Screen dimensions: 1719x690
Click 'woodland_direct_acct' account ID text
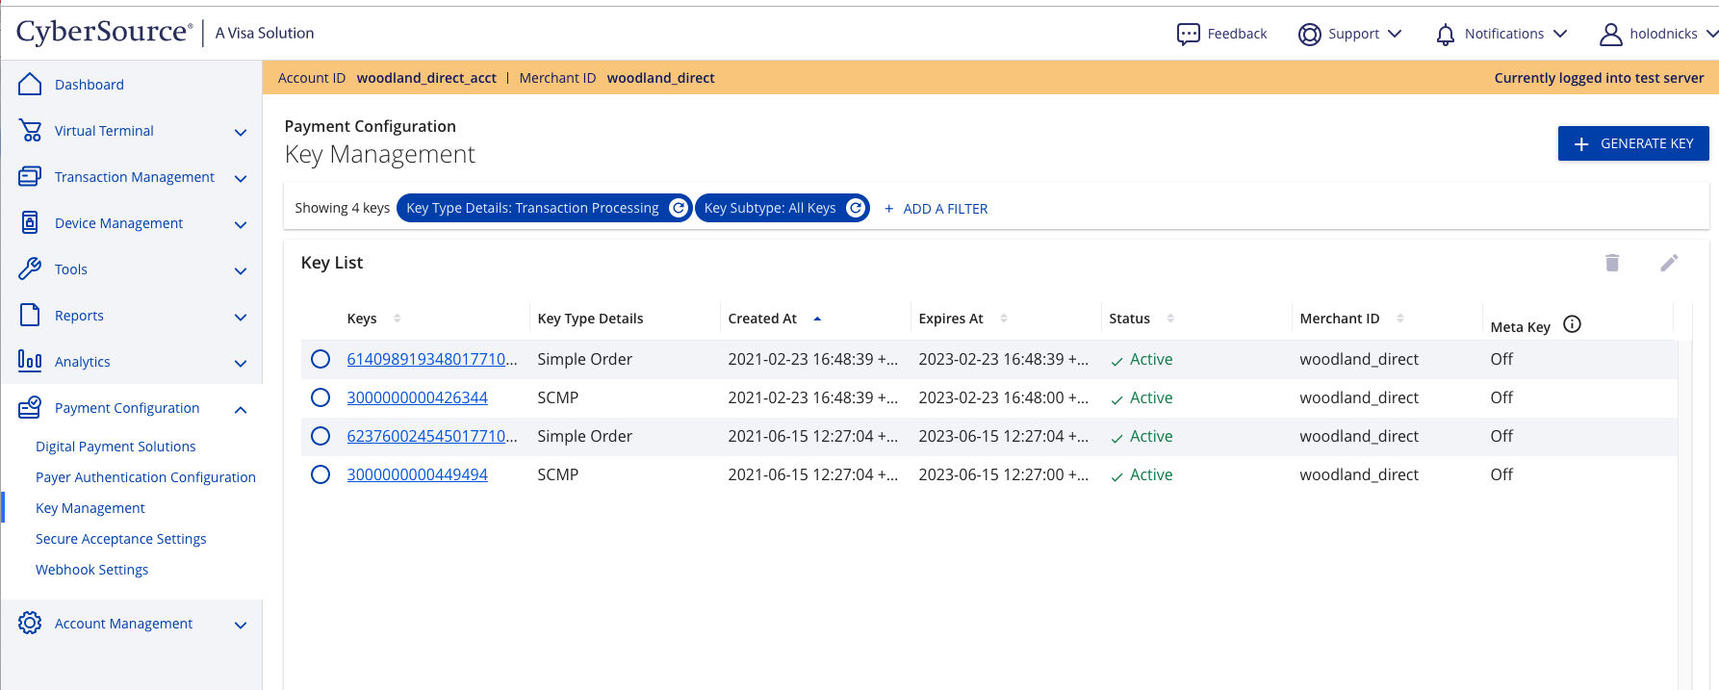(426, 78)
